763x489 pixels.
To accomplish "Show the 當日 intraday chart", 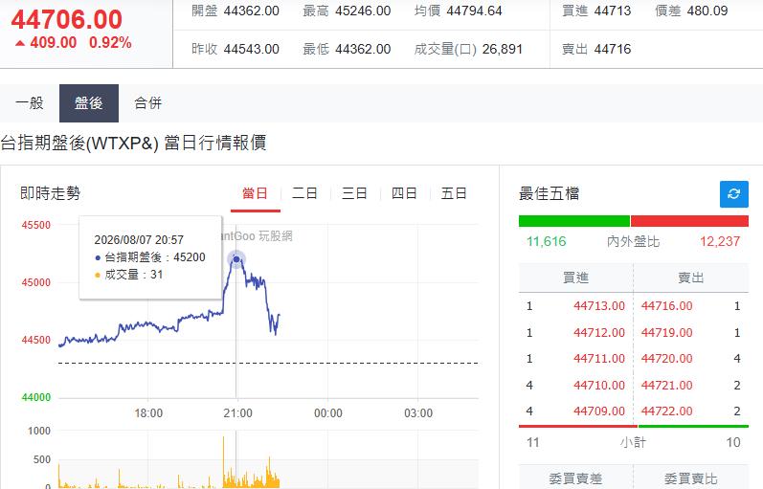I will pos(256,193).
